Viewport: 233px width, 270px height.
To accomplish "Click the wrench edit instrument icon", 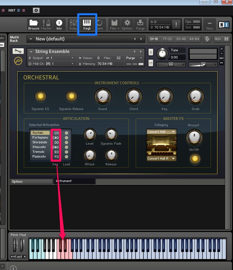I will pyautogui.click(x=18, y=51).
